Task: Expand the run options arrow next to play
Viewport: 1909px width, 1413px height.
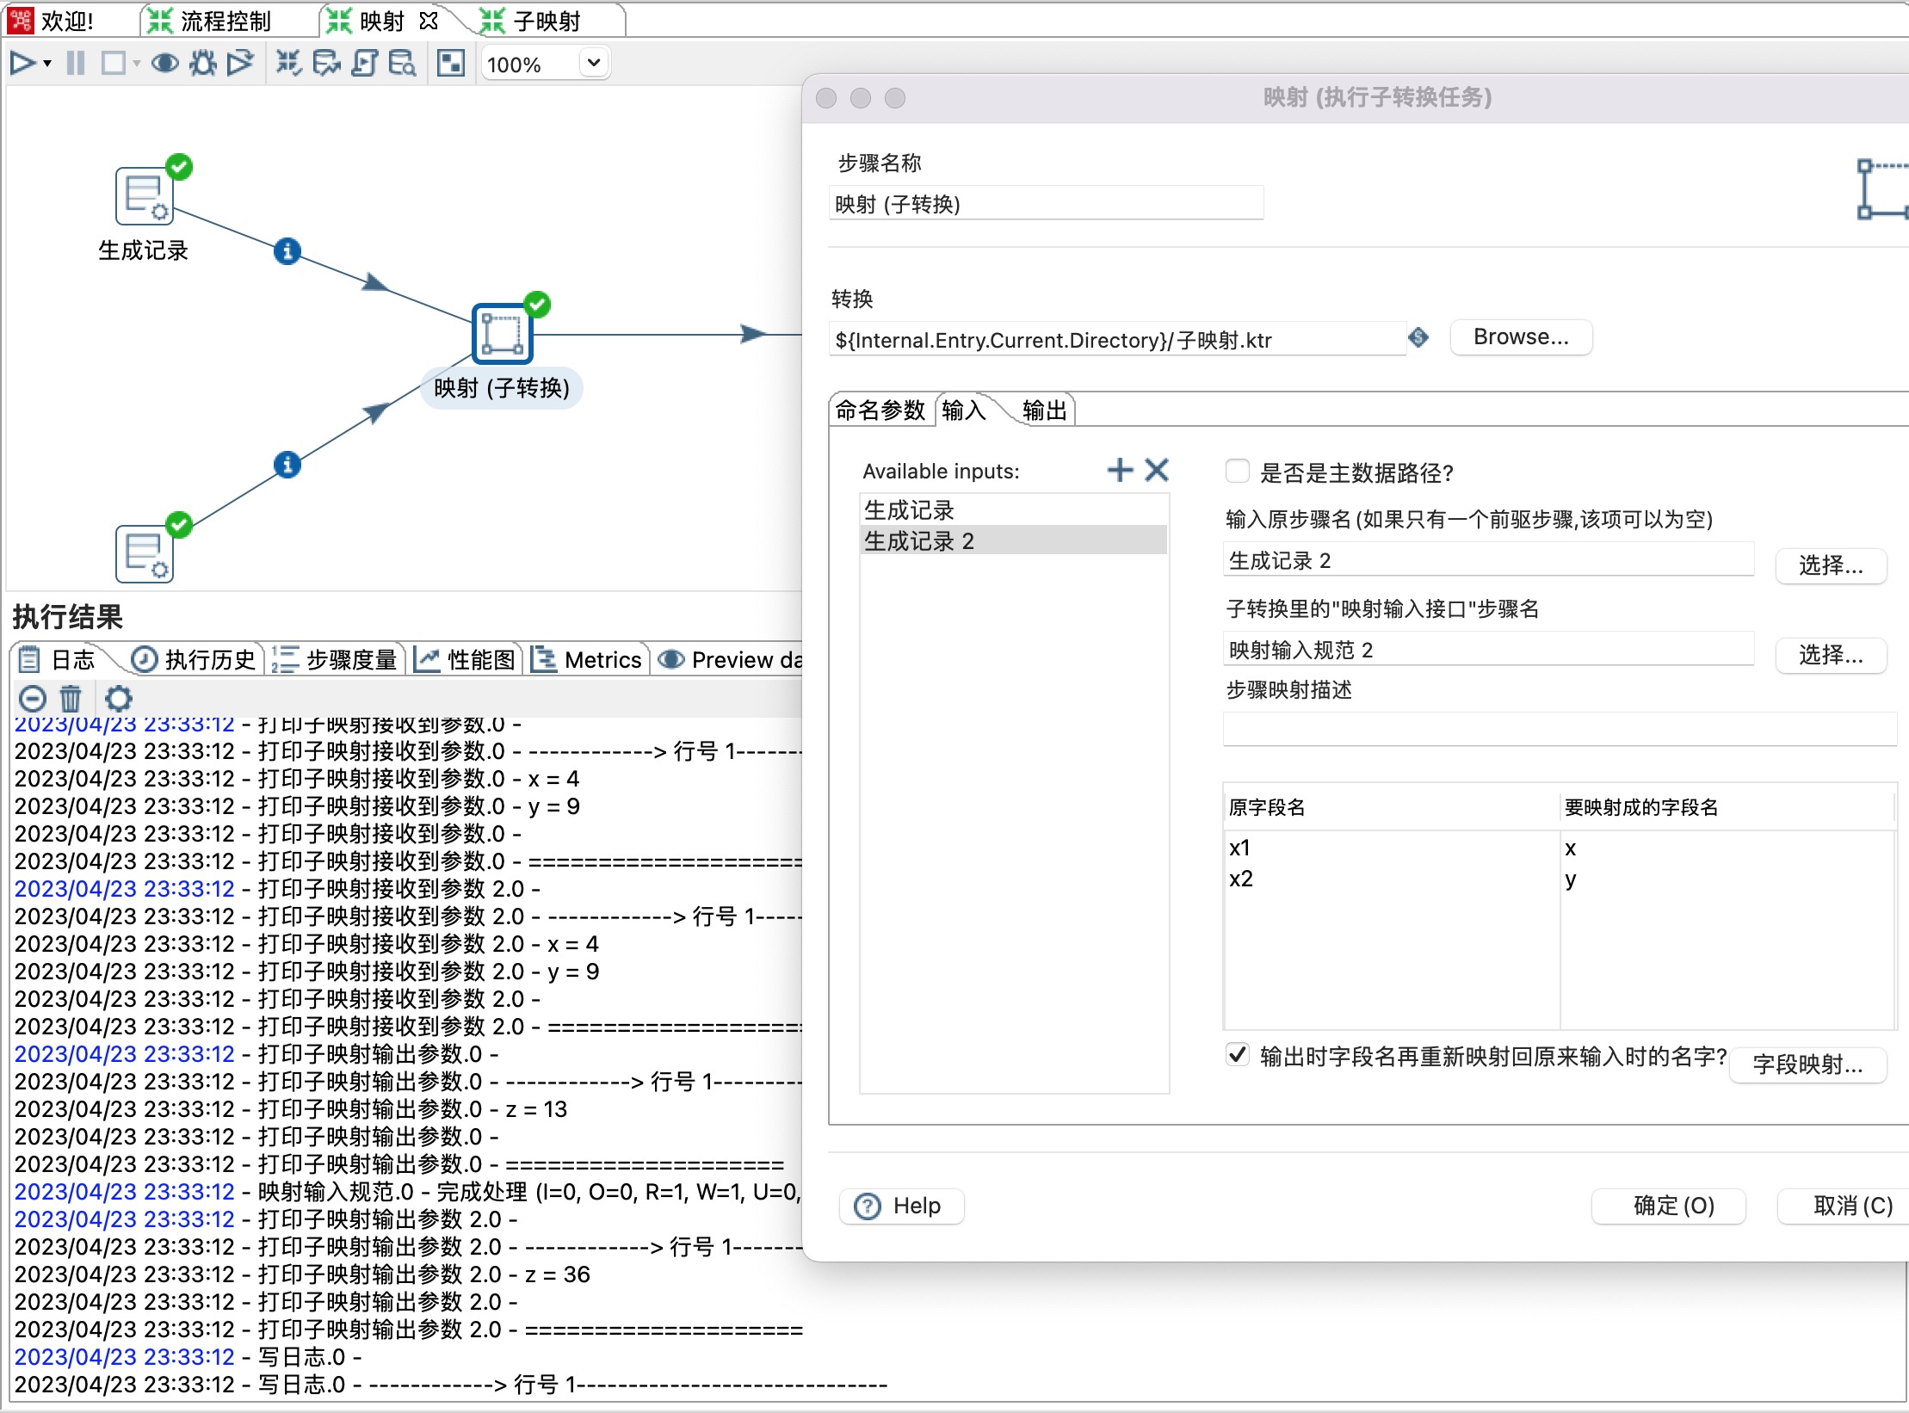Action: (47, 64)
